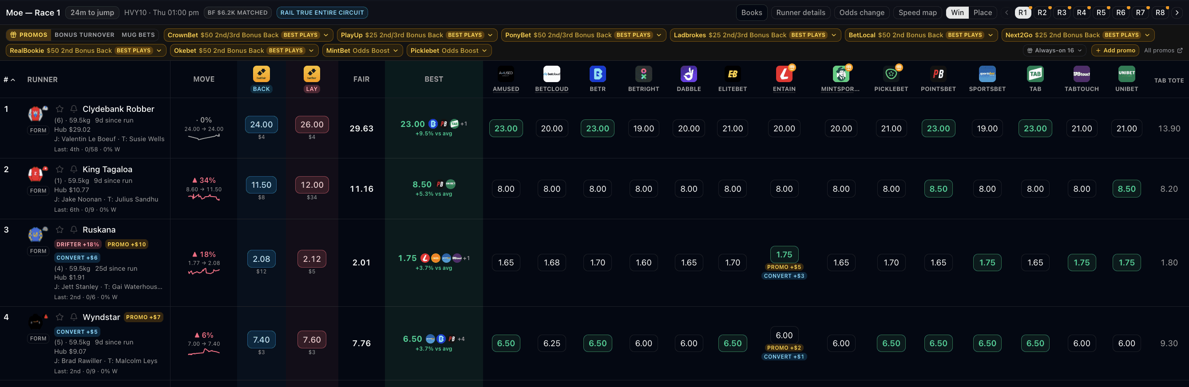Expand BetLocal $50 2nd bonus promo
This screenshot has height=387, width=1189.
tap(921, 35)
